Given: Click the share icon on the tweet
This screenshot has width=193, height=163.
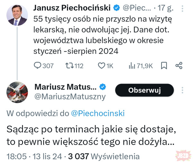Looking at the screenshot, I should coord(179,66).
